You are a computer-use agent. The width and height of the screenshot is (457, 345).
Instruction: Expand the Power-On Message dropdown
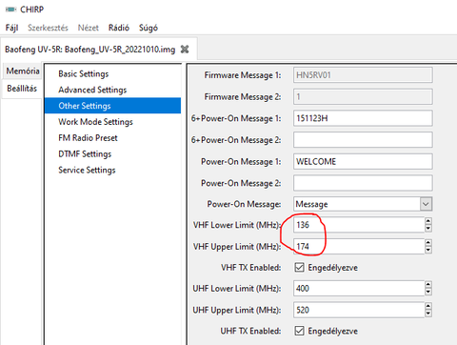click(426, 204)
